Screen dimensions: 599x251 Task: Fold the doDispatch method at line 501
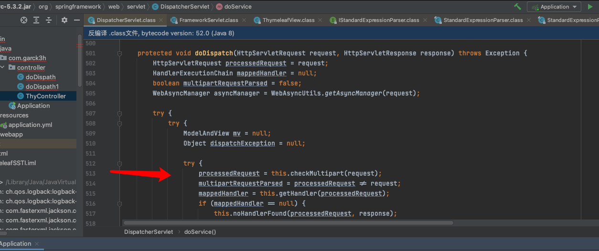(120, 53)
